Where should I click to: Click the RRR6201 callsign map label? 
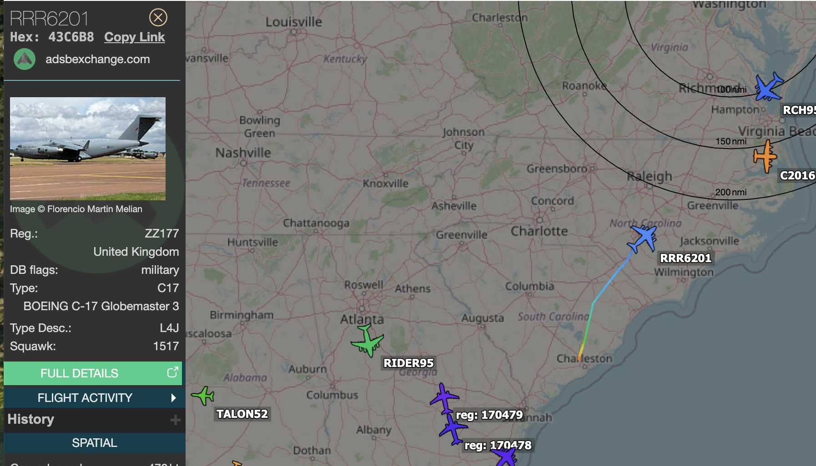point(685,258)
